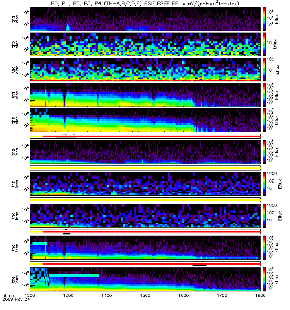Click the 'thc elec' y-axis label
Viewport: 290px width, 310px height.
[x=15, y=70]
